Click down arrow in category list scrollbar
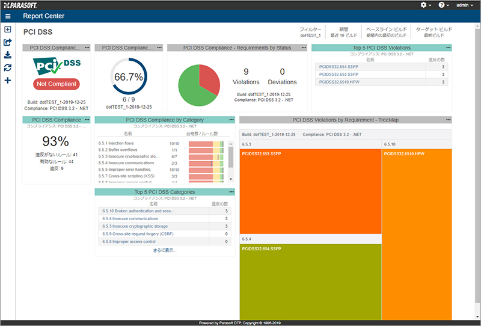 click(x=231, y=179)
